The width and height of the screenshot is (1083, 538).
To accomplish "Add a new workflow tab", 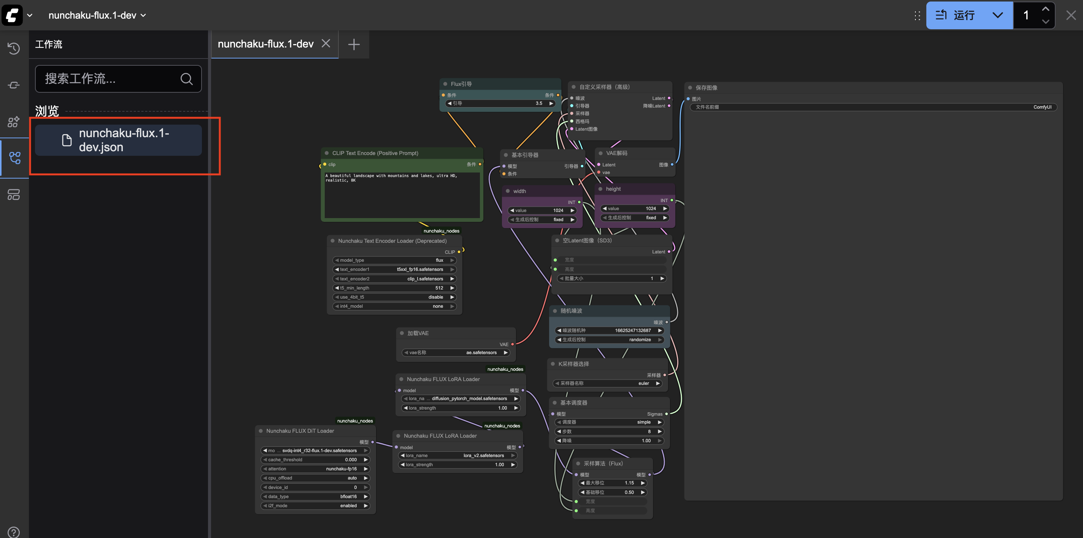I will point(354,44).
